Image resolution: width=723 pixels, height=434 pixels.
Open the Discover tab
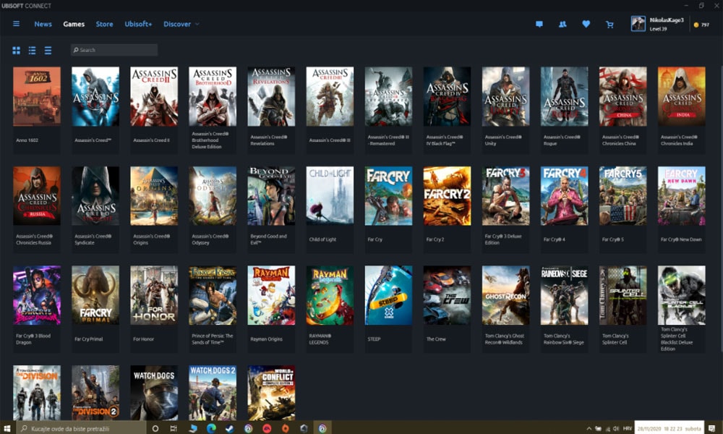tap(177, 24)
